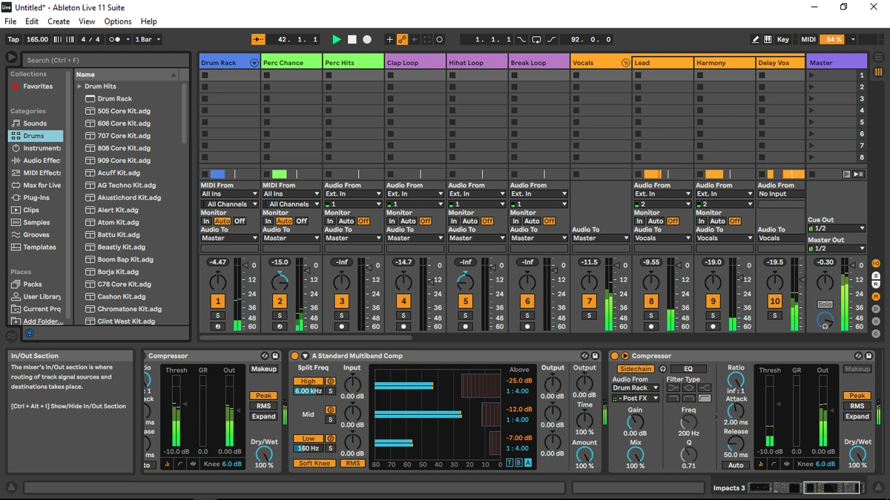Select the Plug-Ins browser category
This screenshot has height=500, width=890.
coord(35,198)
